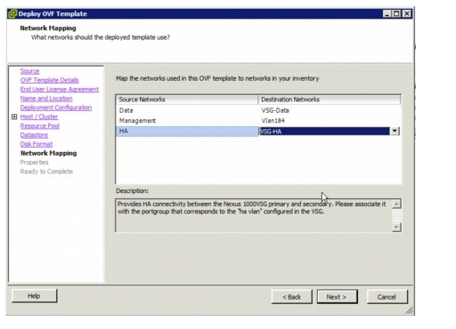Select the Data source network row
The width and height of the screenshot is (456, 329).
tap(258, 110)
